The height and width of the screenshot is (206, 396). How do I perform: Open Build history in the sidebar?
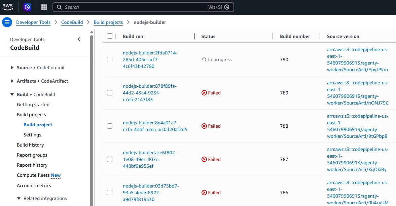click(30, 145)
